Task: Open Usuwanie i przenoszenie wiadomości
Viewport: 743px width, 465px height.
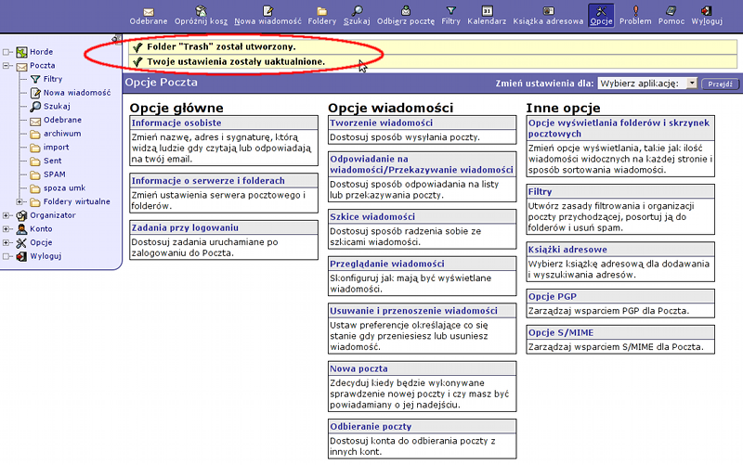Action: [x=413, y=311]
